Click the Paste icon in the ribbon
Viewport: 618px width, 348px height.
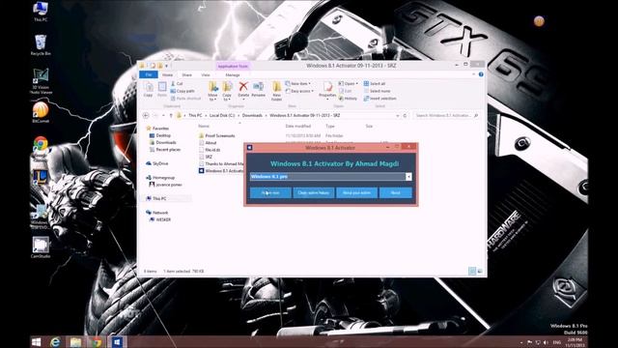click(162, 90)
